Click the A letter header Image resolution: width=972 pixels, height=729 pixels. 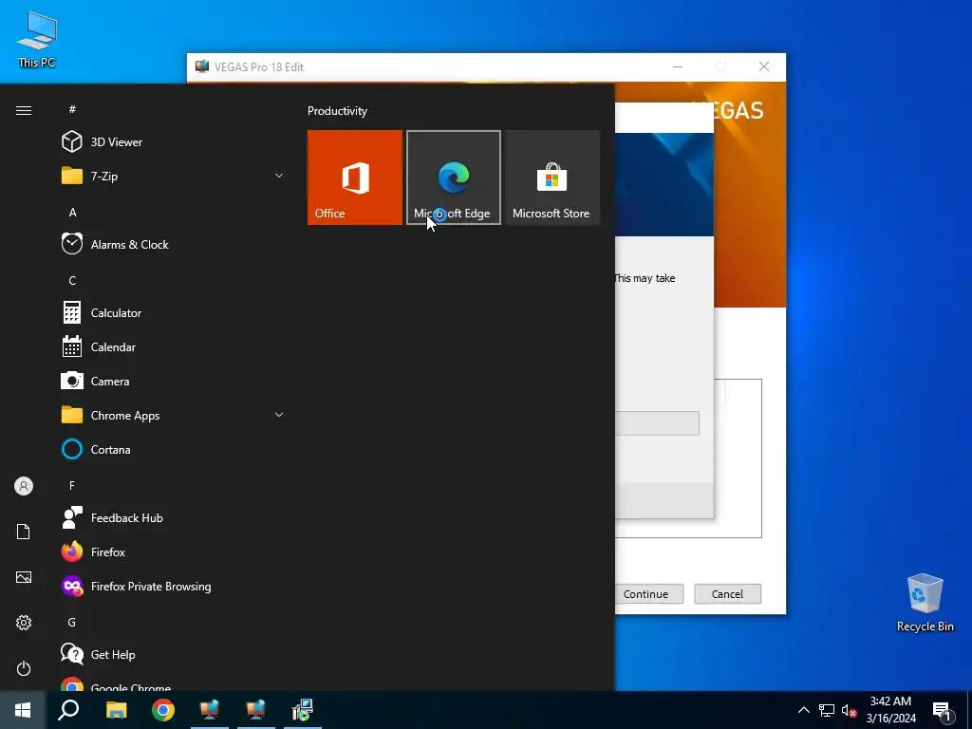72,212
